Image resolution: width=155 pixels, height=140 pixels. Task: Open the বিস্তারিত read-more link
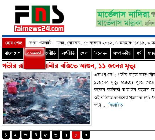tap(116, 105)
